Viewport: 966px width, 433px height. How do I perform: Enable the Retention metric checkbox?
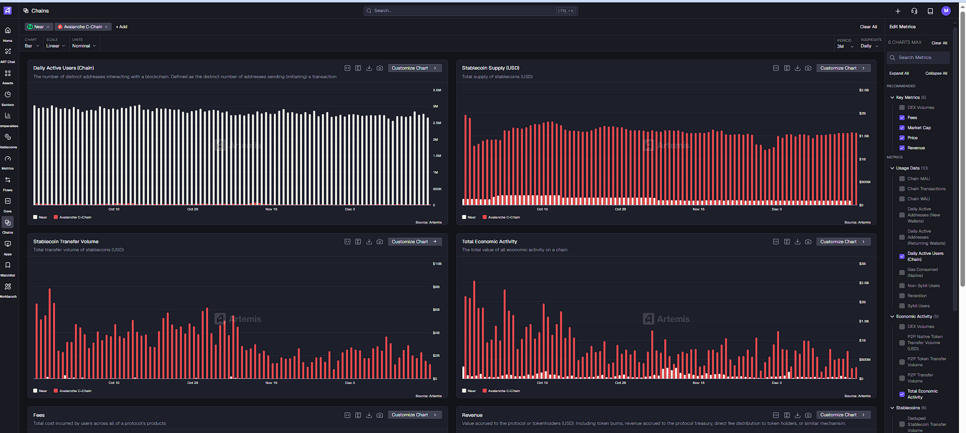click(902, 296)
